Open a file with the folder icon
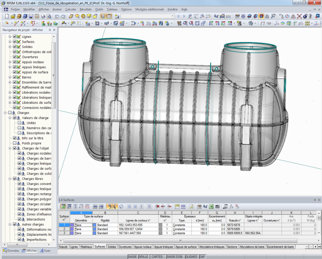Screen dimensions: 322x259 [x=13, y=16]
